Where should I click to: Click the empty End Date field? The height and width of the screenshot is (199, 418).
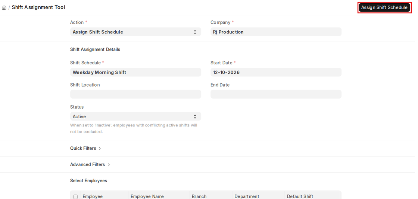click(276, 94)
